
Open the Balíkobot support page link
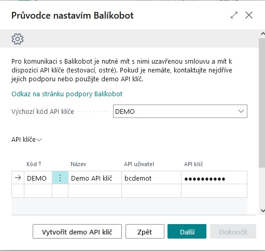coord(67,94)
